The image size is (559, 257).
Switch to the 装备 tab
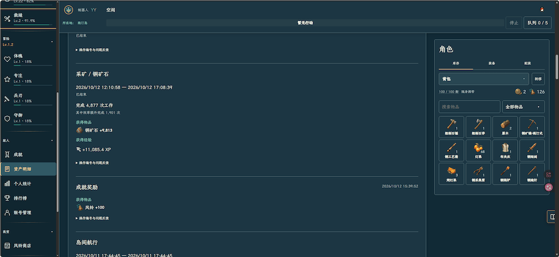(x=491, y=63)
